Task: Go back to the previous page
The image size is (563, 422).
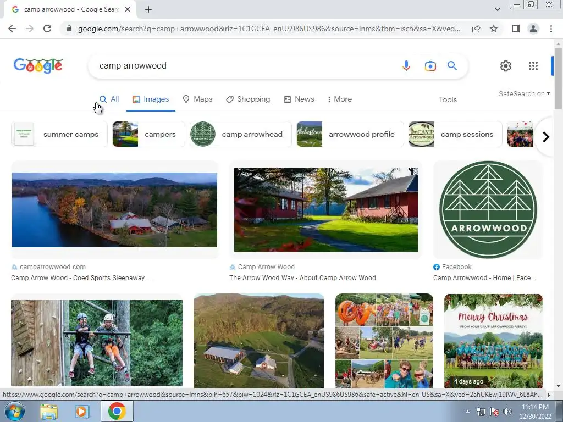Action: tap(12, 29)
